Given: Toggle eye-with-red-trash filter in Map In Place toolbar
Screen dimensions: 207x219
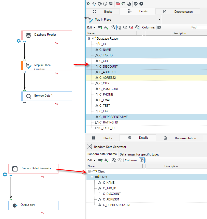Looking at the screenshot, I should [131, 27].
